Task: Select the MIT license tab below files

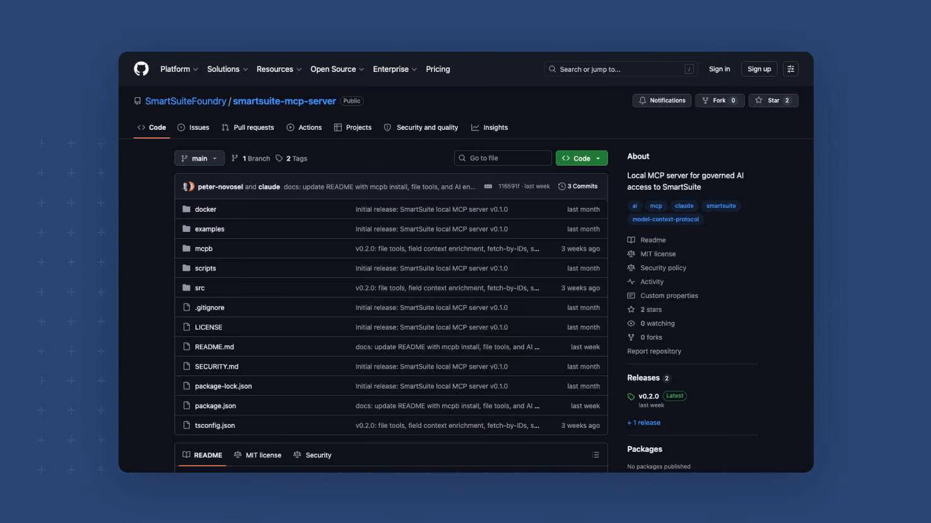Action: click(257, 455)
